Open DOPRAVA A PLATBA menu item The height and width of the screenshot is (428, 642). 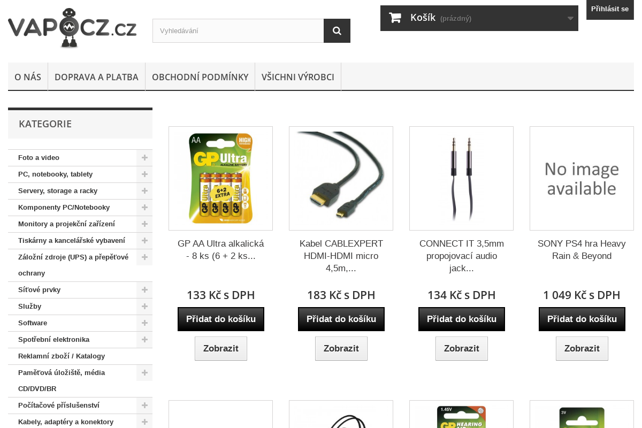coord(96,77)
